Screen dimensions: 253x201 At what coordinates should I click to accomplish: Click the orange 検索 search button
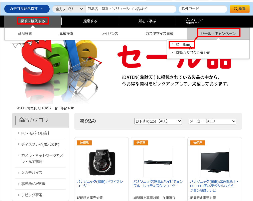239,9
